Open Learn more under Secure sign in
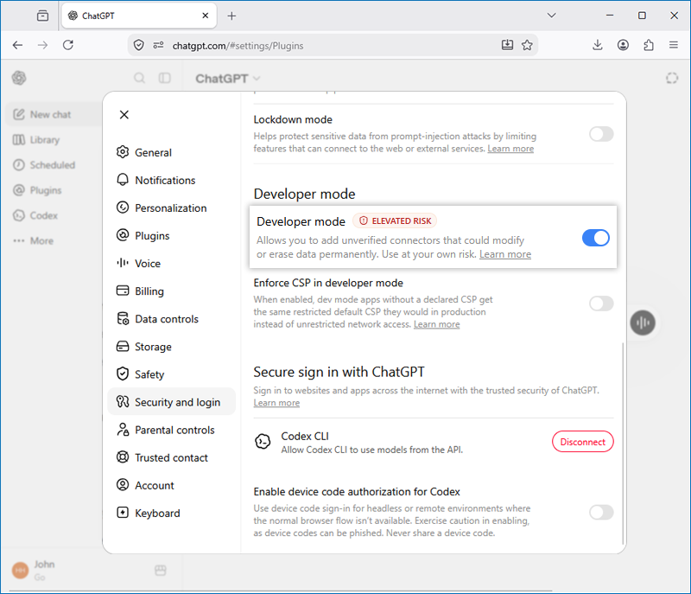Image resolution: width=691 pixels, height=594 pixels. [x=276, y=403]
